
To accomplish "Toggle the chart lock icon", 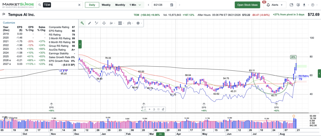I will click(163, 109).
